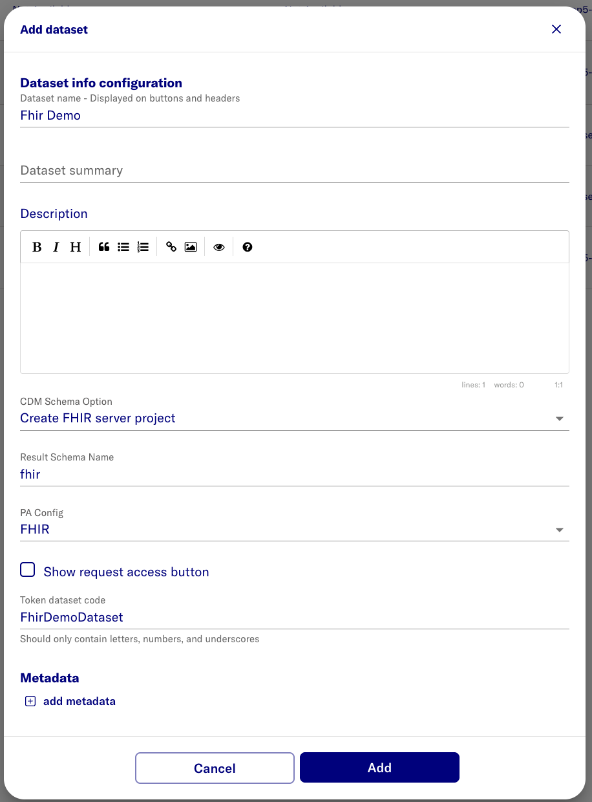Screen dimensions: 592x802
Task: Insert a numbered list in the description
Action: click(x=142, y=246)
